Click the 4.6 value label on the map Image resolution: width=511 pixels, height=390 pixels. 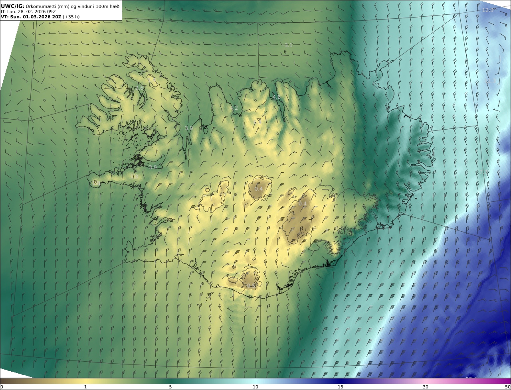[277, 97]
